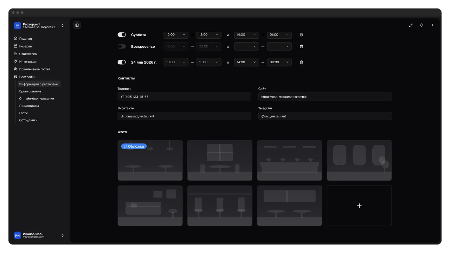Click the Ресторан 1 logo icon
This screenshot has height=253, width=450.
point(17,26)
